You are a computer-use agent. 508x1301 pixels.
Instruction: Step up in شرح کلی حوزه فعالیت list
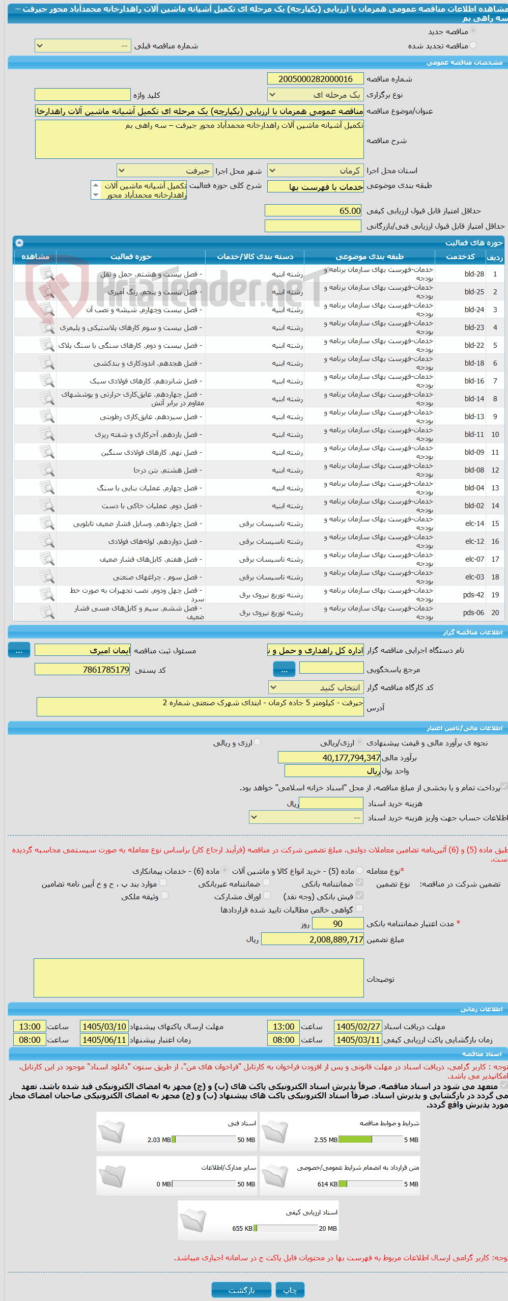(96, 185)
